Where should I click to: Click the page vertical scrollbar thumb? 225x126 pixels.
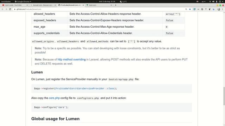[224, 96]
